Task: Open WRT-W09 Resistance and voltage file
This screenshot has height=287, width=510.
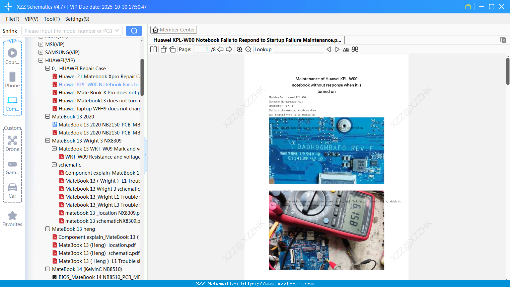Action: point(100,157)
